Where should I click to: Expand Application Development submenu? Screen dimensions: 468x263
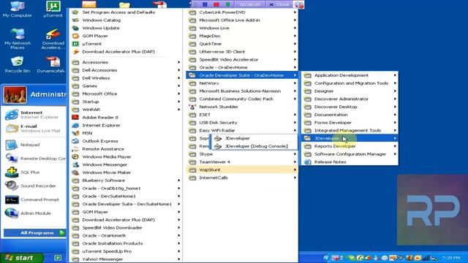pos(350,75)
